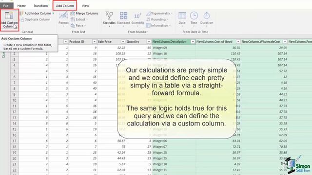Click wholesale cost cell 70.53
This screenshot has height=175, width=312.
[x=264, y=147]
